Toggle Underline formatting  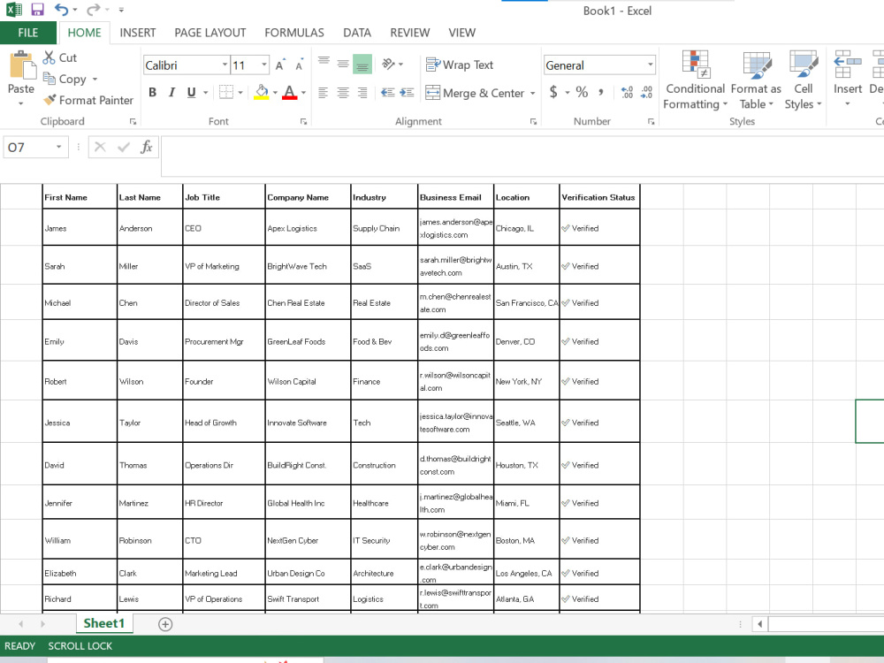click(x=191, y=93)
